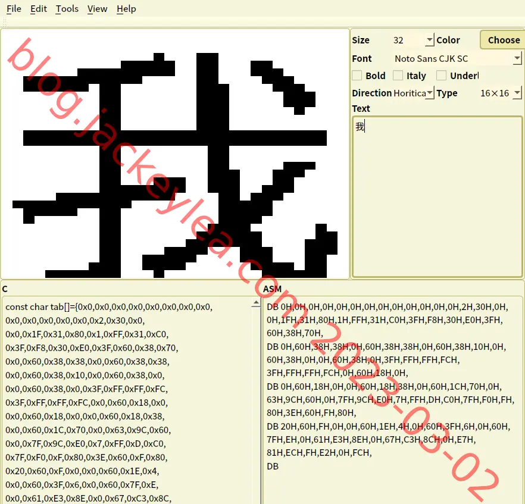Screen dimensions: 525x504
Task: Expand the Direction dropdown
Action: click(x=430, y=93)
